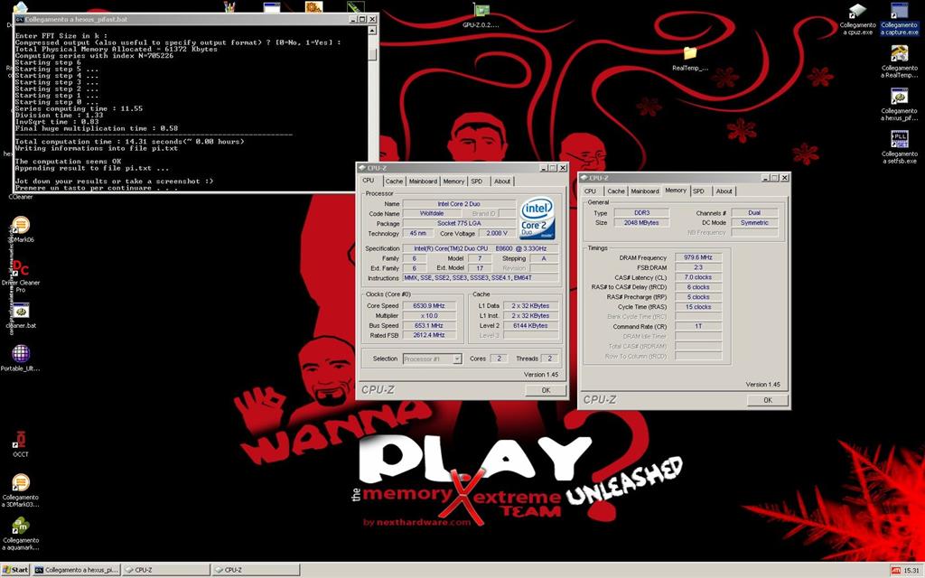
Task: Click the Core Speed 6530.9 MHz field
Action: (429, 305)
